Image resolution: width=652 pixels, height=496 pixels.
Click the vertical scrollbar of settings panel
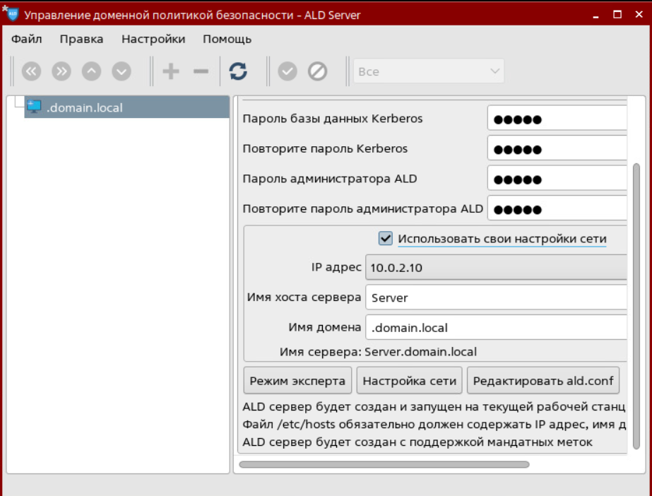pos(636,307)
